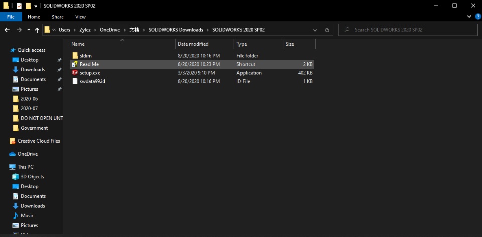
Task: Select OneDrive in the navigation pane
Action: 28,154
